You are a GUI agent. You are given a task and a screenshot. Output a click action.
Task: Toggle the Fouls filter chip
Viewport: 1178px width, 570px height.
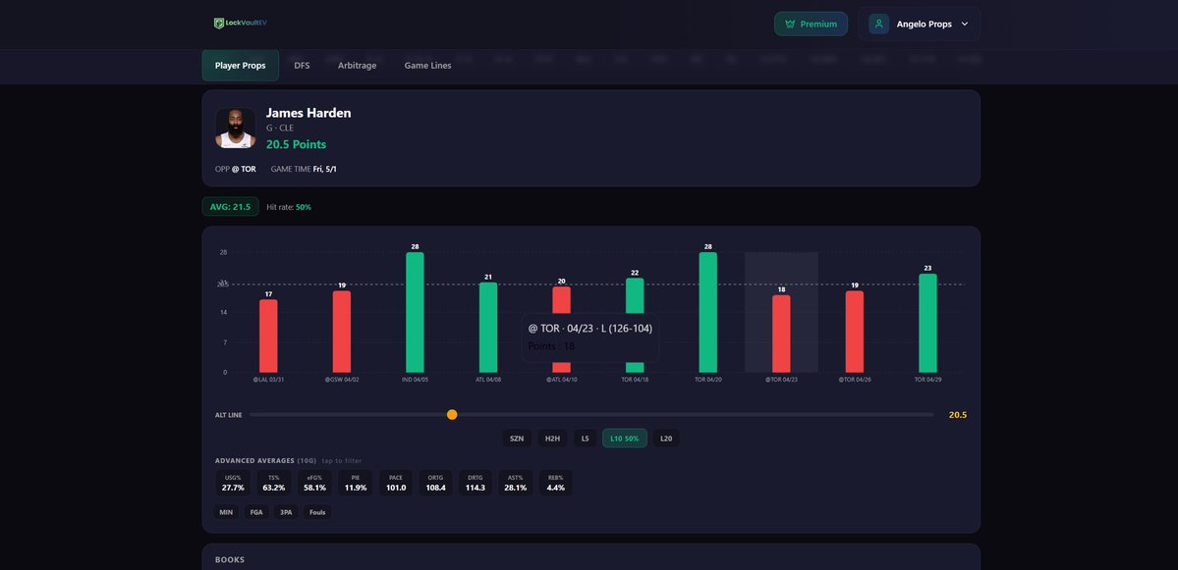(317, 512)
